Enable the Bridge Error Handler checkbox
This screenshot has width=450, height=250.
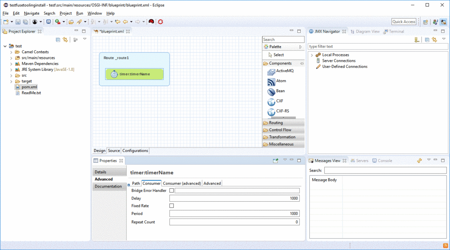pyautogui.click(x=172, y=191)
